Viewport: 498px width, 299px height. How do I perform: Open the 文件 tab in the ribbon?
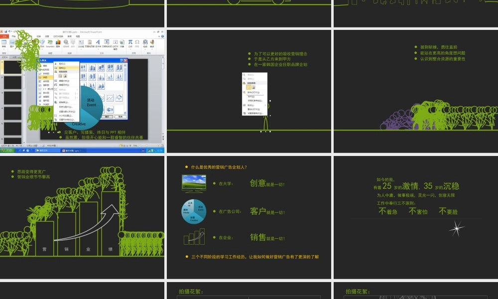[x=4, y=36]
